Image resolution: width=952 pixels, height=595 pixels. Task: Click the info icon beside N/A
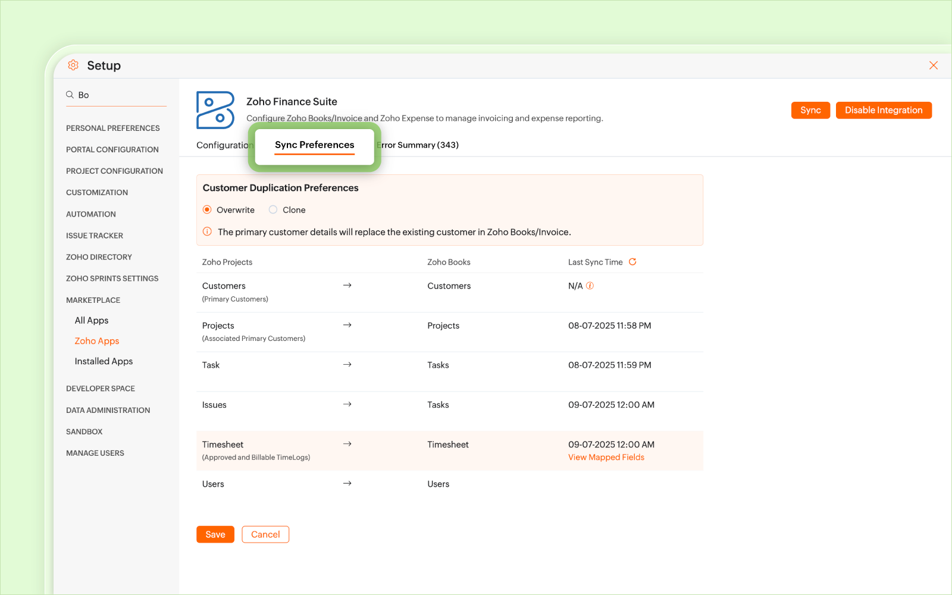[590, 286]
